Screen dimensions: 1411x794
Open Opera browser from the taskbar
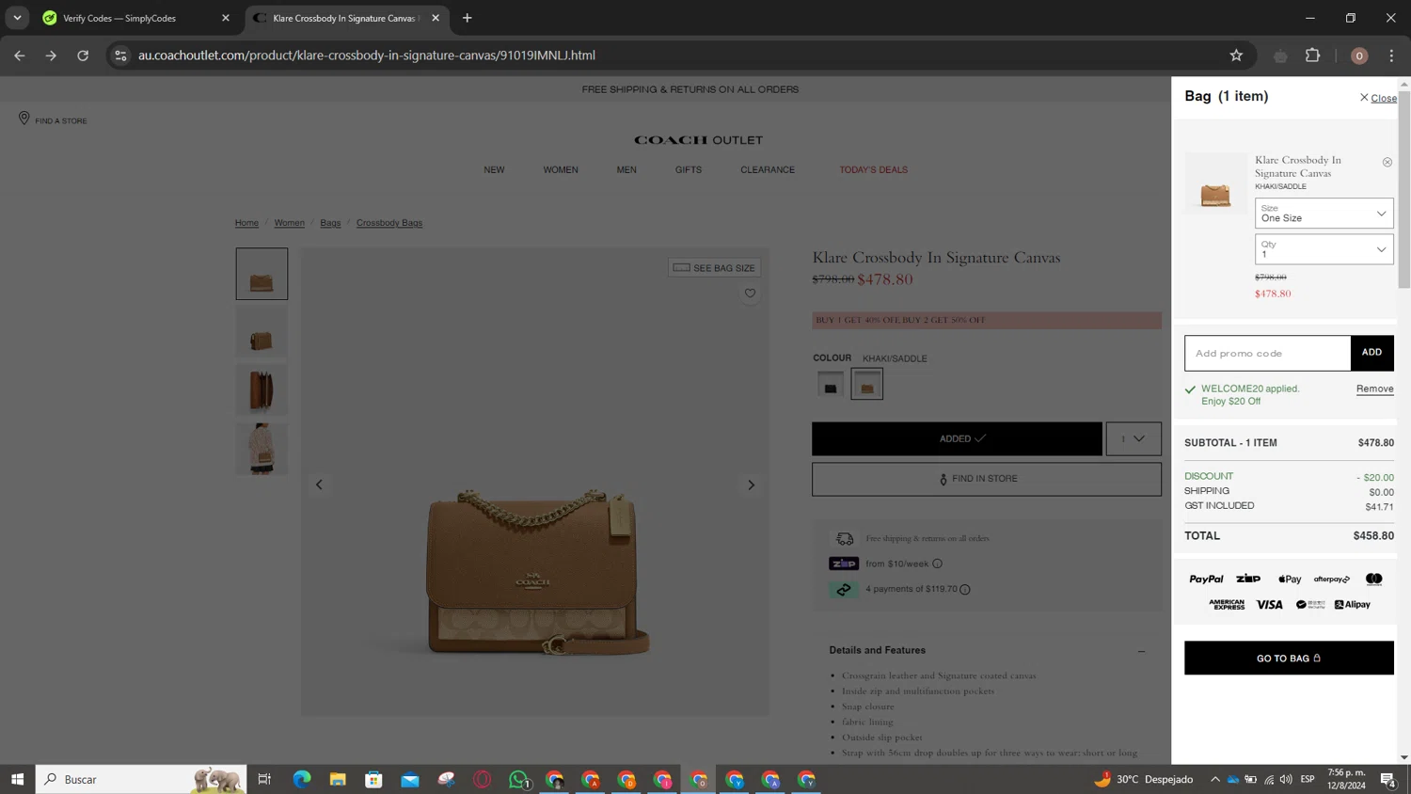(x=483, y=779)
